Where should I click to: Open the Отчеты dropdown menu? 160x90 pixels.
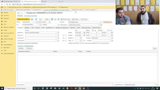[x=84, y=19]
